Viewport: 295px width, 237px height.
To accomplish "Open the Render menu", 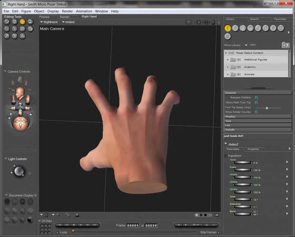I will 67,11.
